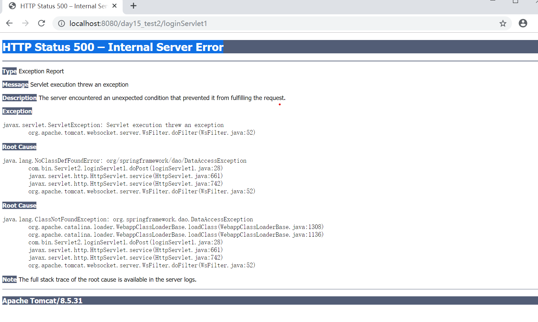Select the highlighted HTTP Status 500 heading

[113, 47]
